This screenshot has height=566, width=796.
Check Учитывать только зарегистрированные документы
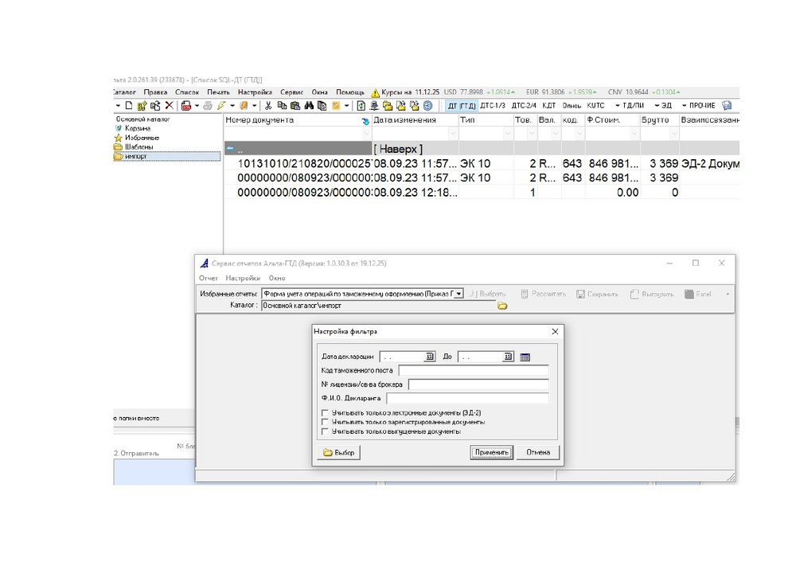325,422
